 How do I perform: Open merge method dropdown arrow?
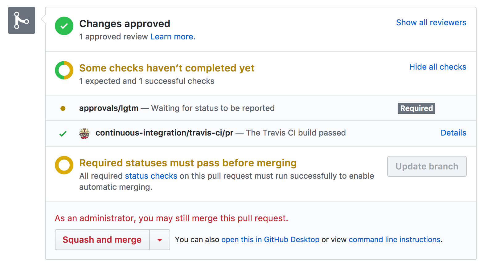tap(160, 240)
